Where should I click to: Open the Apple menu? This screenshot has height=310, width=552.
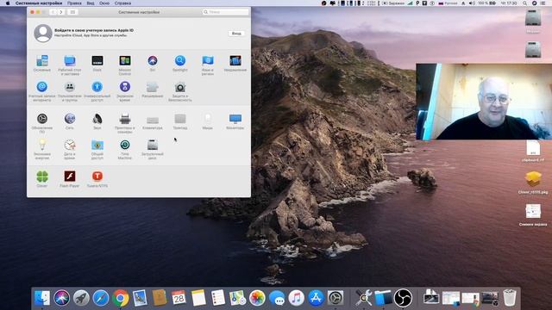[x=8, y=3]
